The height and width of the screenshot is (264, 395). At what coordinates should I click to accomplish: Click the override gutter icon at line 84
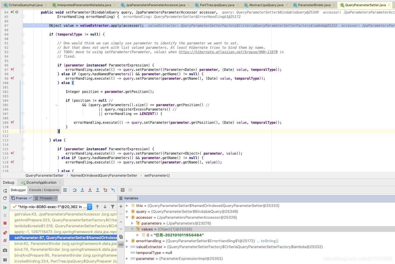12,12
